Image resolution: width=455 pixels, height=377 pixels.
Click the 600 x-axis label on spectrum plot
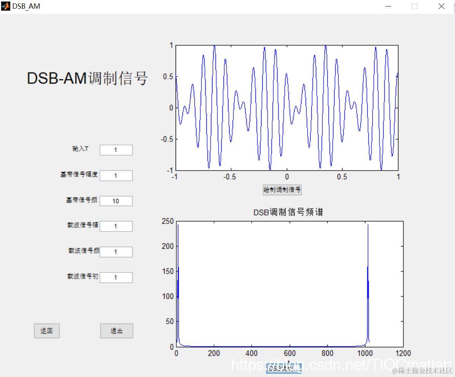pos(290,353)
